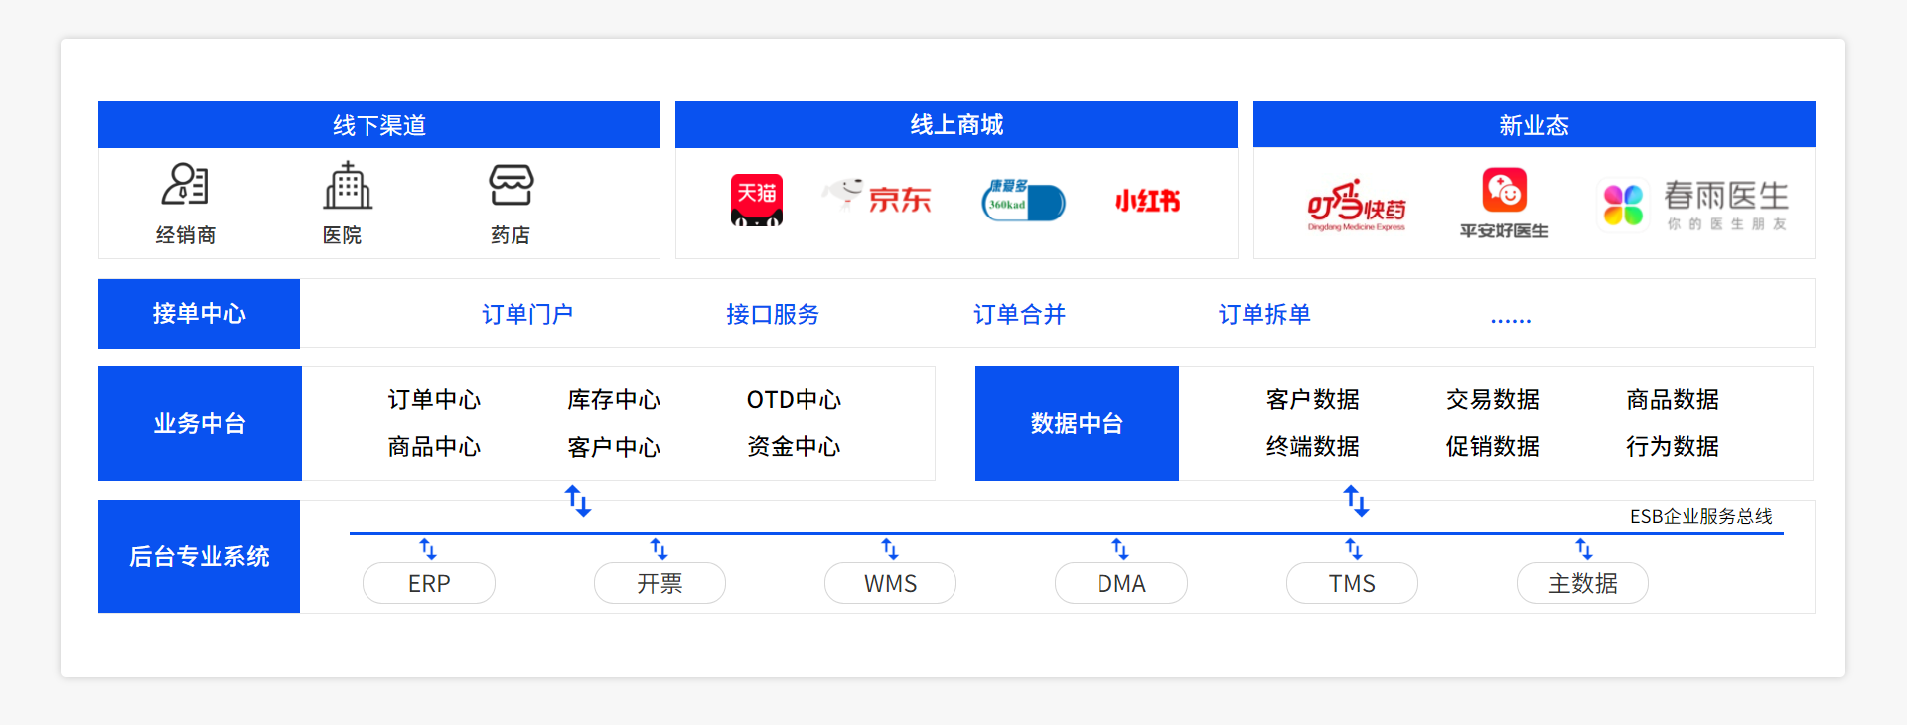Open the 订单合并 link
This screenshot has height=725, width=1907.
pyautogui.click(x=1019, y=315)
